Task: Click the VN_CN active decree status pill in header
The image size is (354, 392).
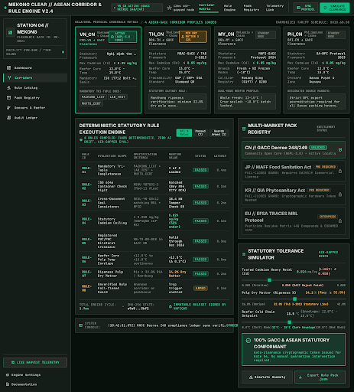Action: (137, 8)
